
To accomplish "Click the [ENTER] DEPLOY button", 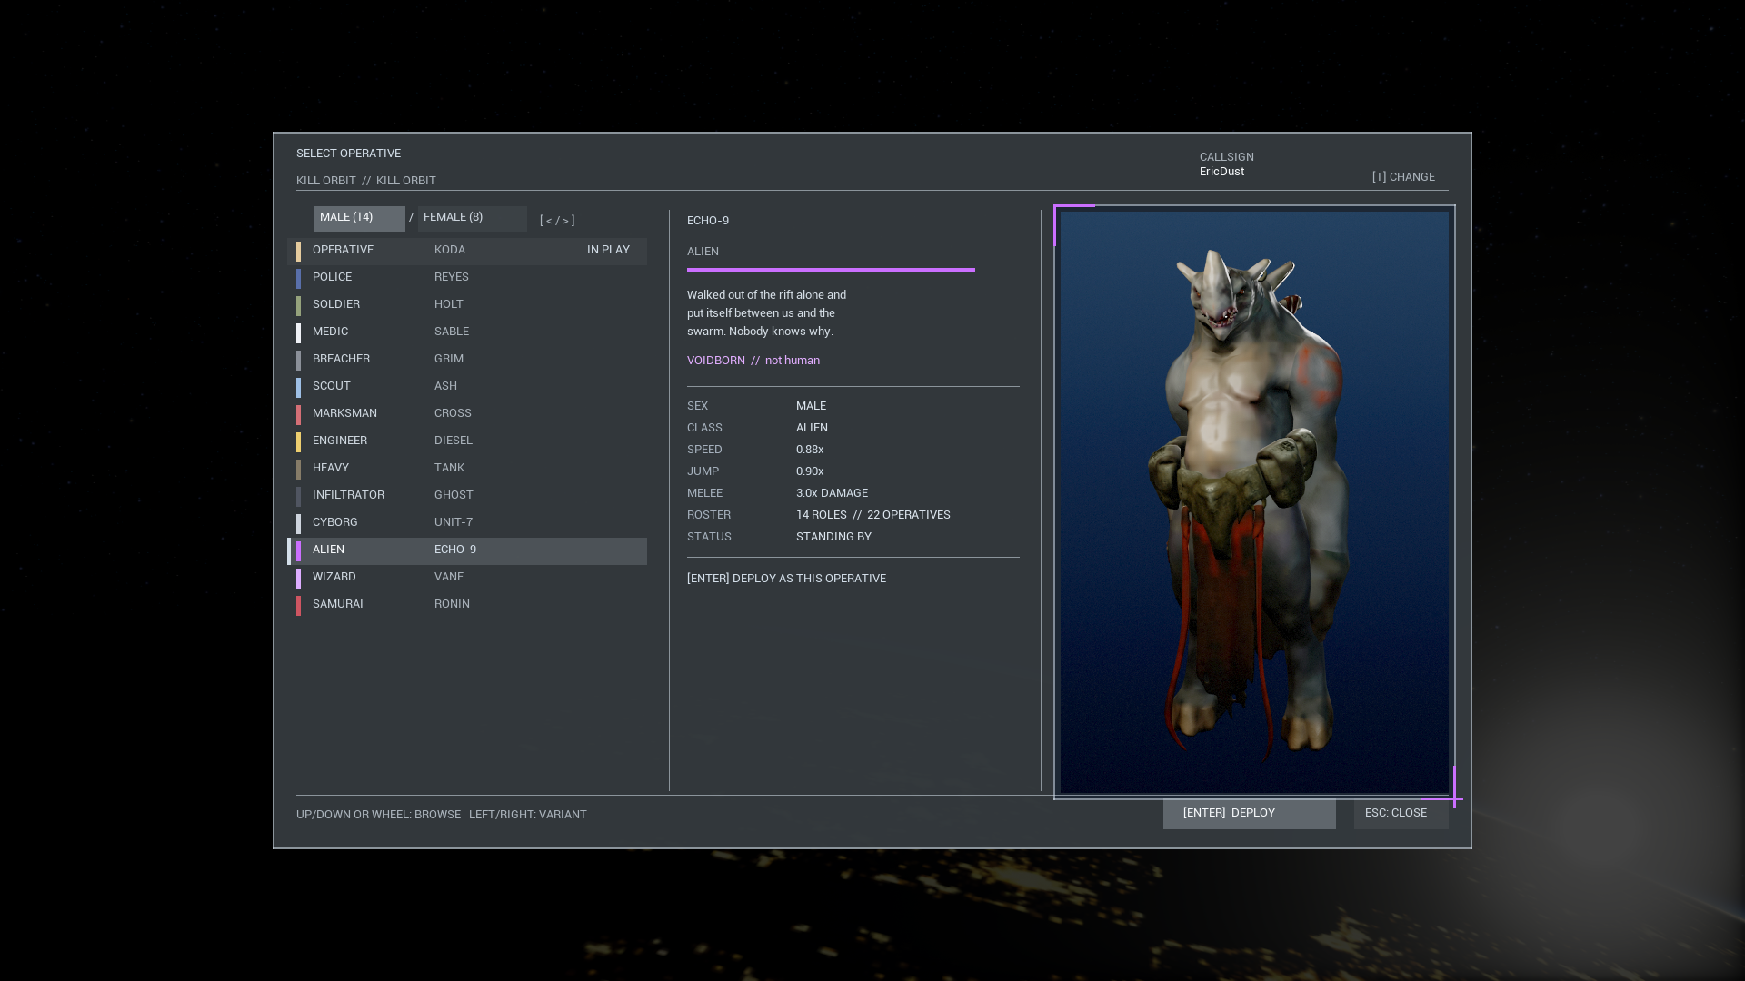I will pos(1250,814).
